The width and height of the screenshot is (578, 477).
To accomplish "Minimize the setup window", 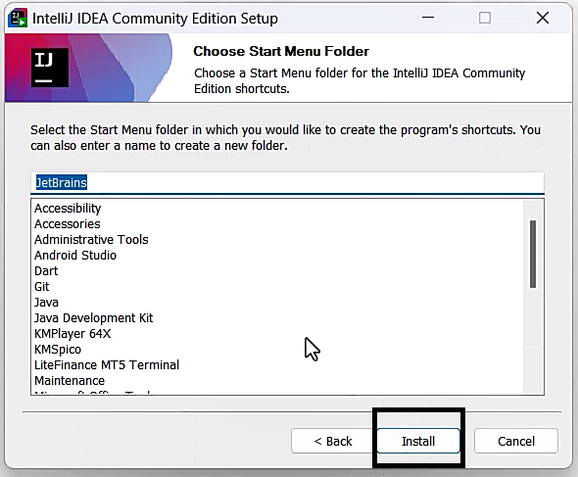I will pyautogui.click(x=428, y=18).
